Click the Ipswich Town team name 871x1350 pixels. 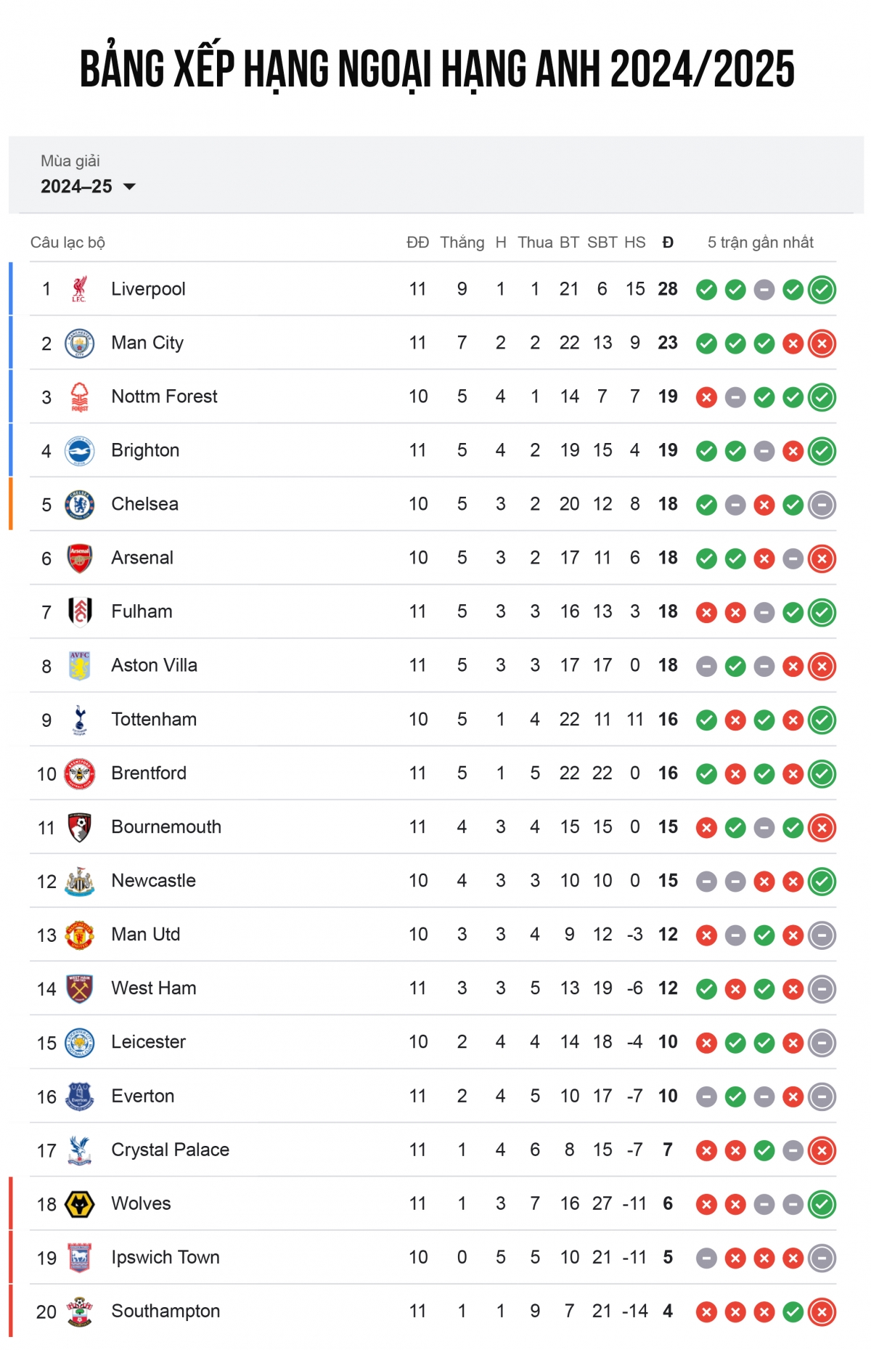coord(165,1257)
